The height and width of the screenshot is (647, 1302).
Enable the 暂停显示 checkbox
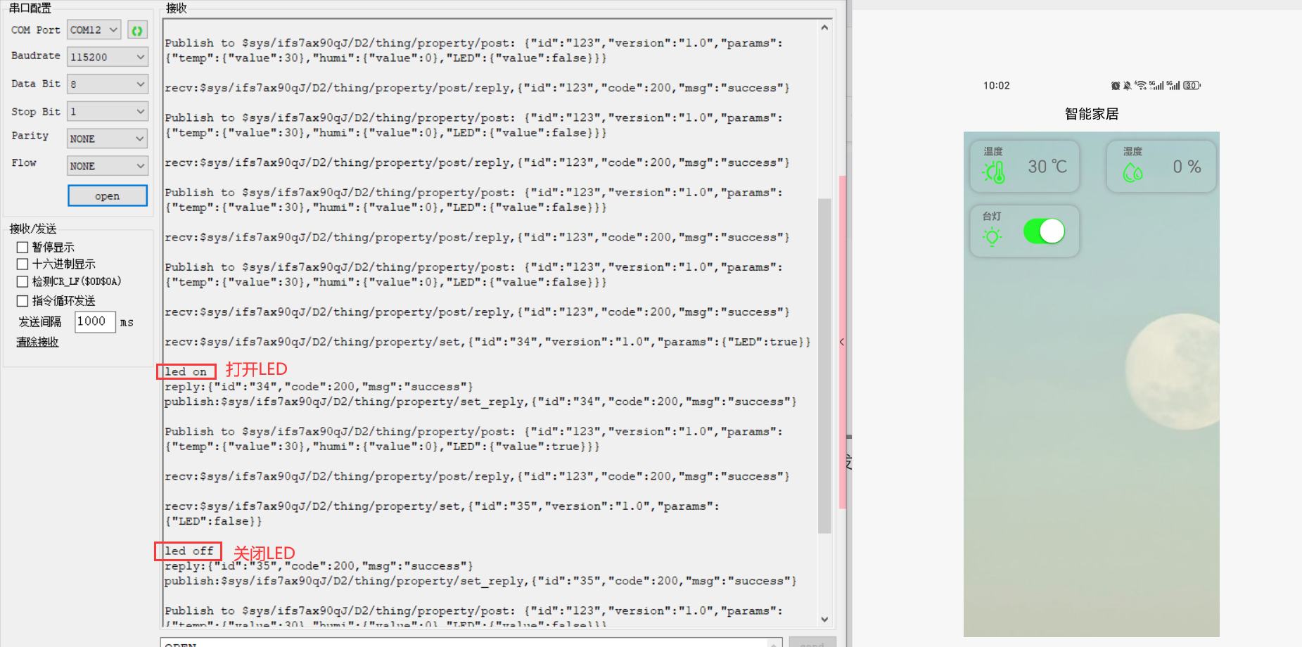[x=23, y=248]
